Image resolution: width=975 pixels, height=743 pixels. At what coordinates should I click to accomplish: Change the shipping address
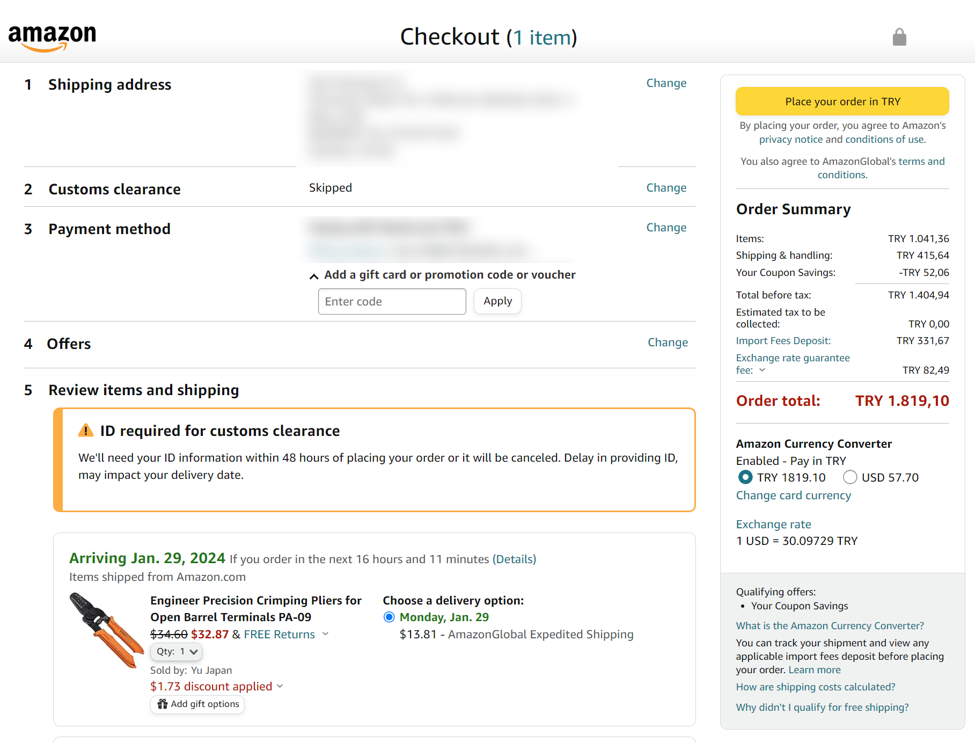pyautogui.click(x=666, y=83)
